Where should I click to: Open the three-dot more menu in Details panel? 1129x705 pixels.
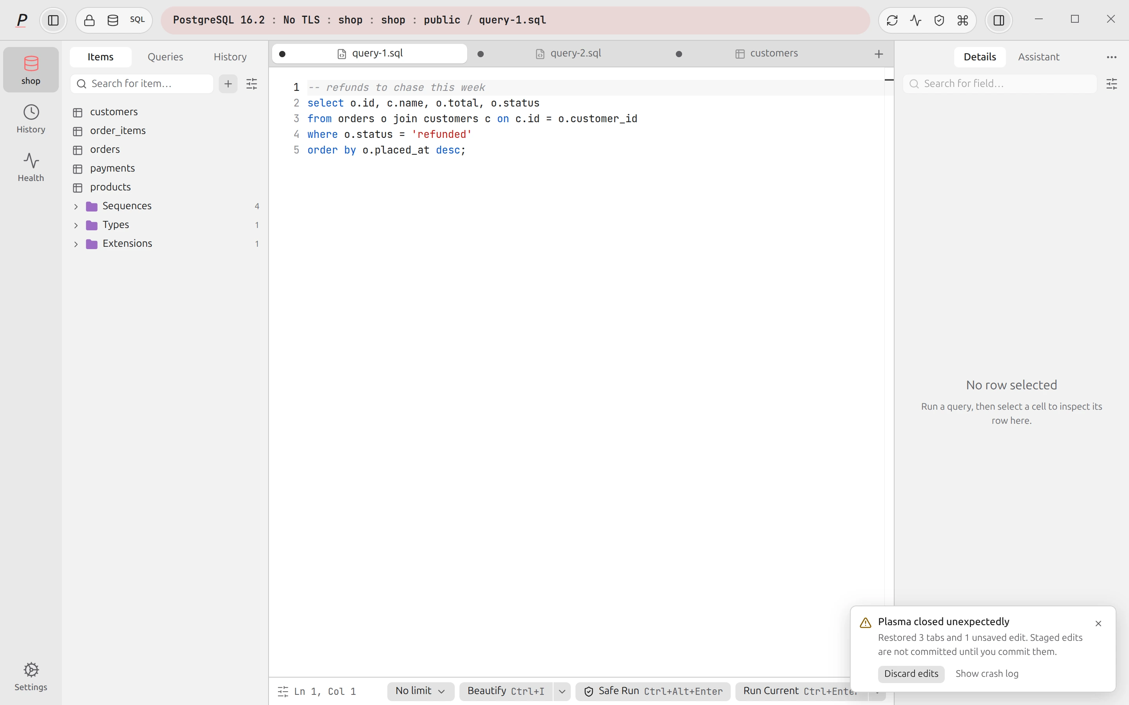[x=1112, y=57]
